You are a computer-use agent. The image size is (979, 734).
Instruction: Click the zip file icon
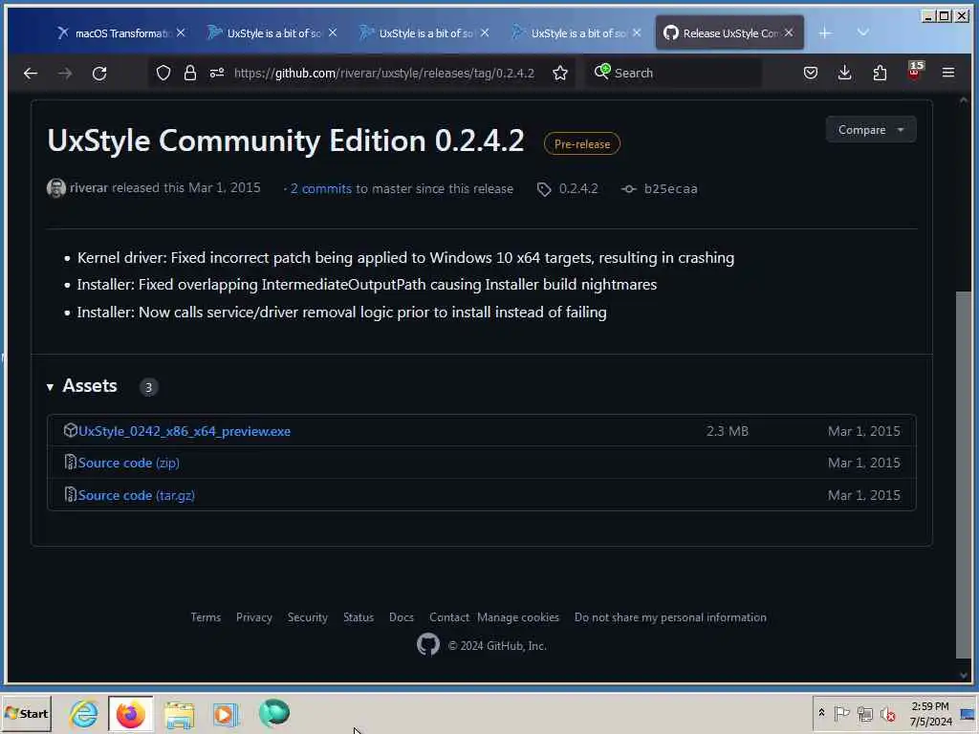tap(70, 463)
